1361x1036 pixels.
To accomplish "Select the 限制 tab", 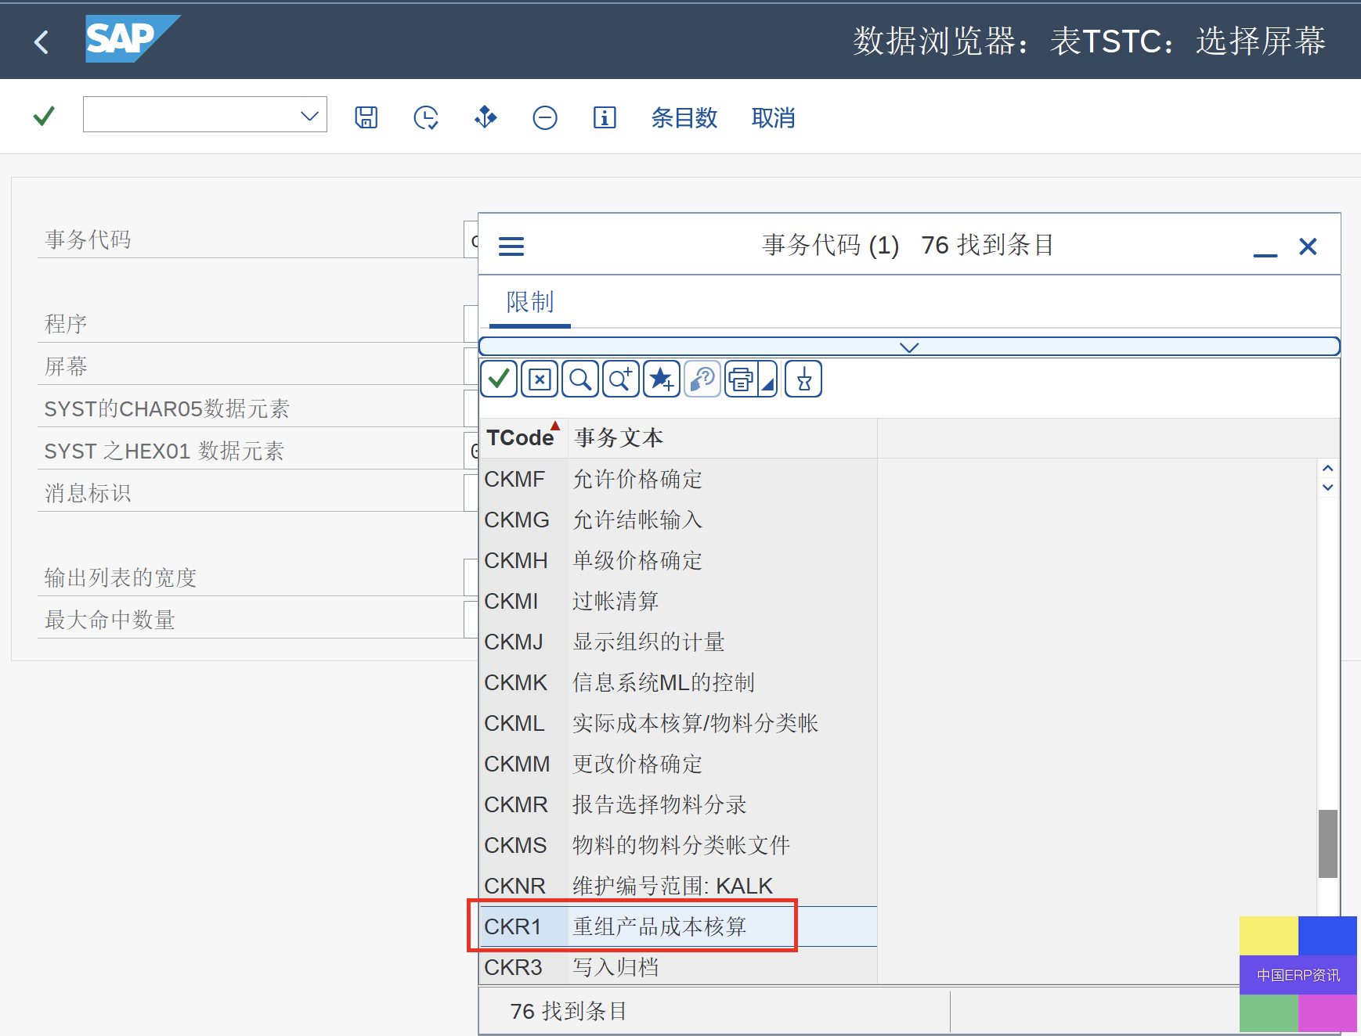I will (x=530, y=303).
